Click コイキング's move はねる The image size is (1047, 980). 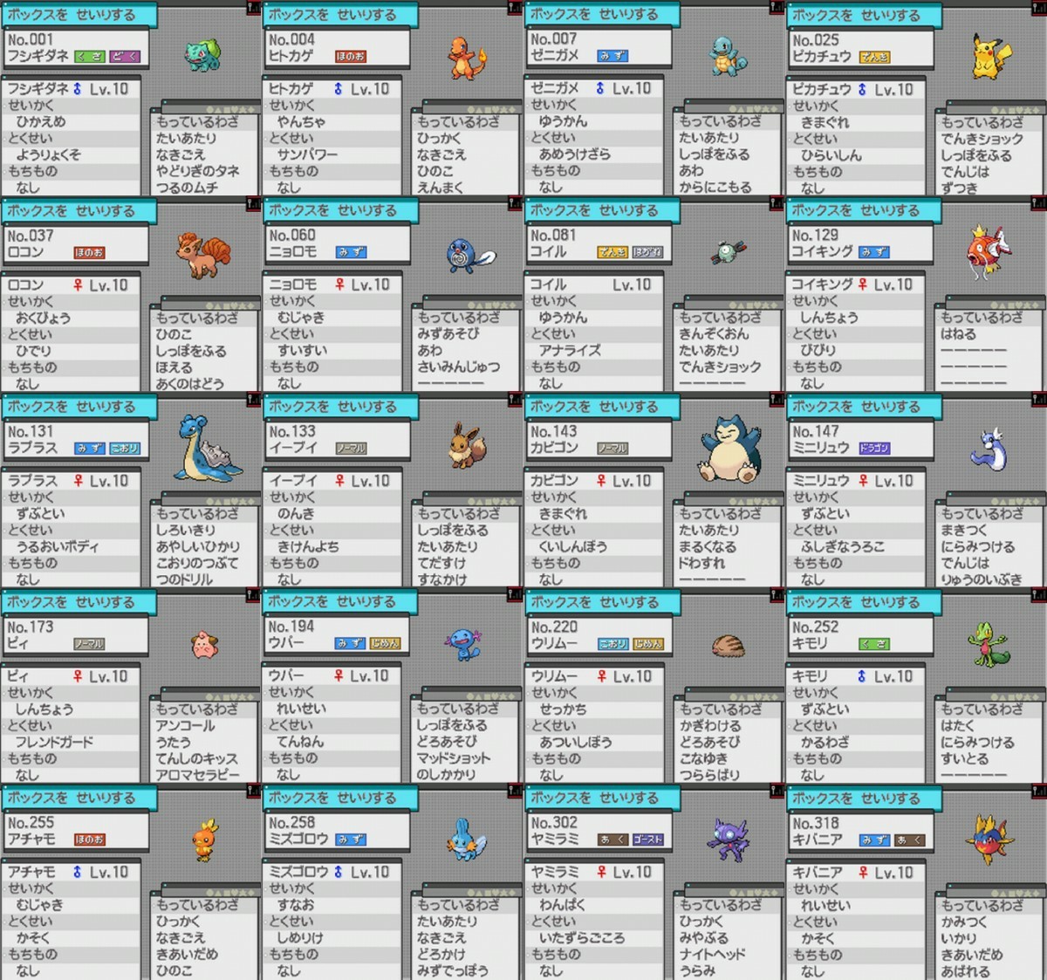pyautogui.click(x=959, y=334)
